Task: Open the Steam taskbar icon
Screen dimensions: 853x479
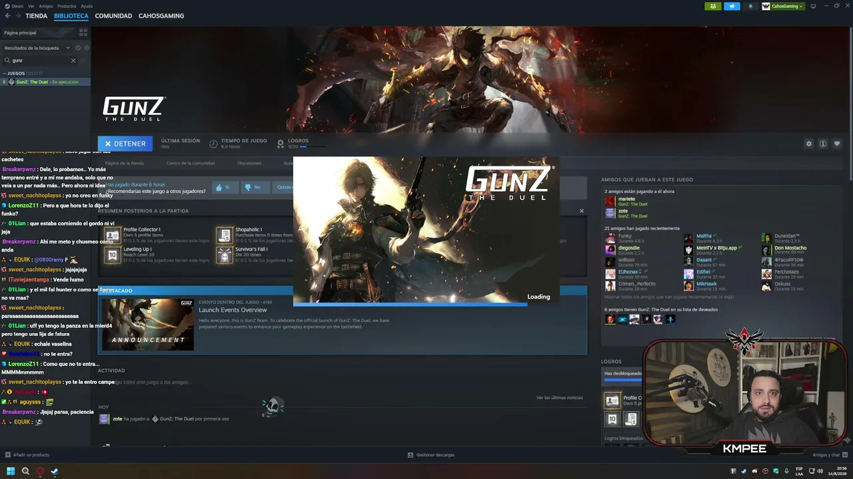Action: (x=55, y=472)
